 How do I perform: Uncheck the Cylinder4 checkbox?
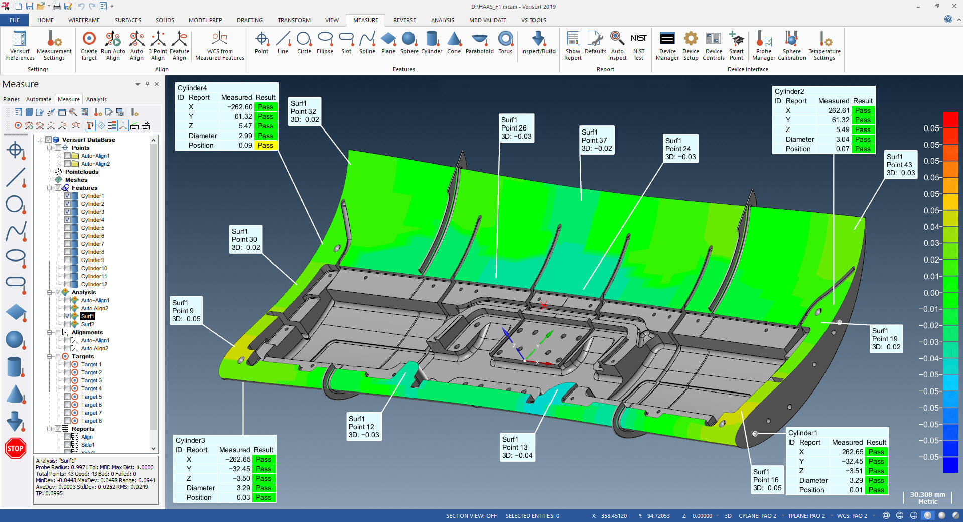click(67, 220)
